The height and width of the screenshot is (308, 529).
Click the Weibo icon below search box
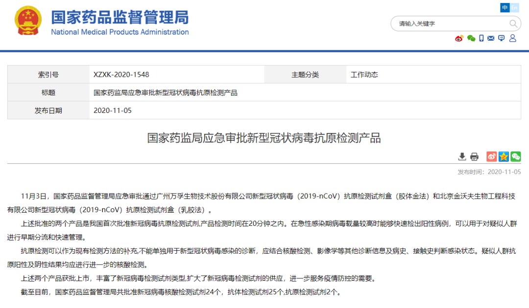pos(459,39)
